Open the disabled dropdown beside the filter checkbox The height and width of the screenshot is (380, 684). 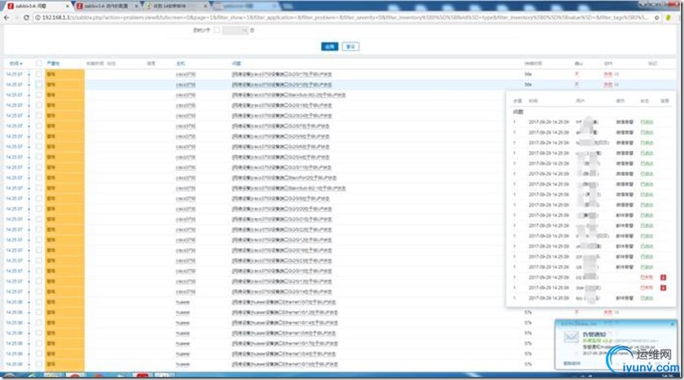pyautogui.click(x=235, y=30)
